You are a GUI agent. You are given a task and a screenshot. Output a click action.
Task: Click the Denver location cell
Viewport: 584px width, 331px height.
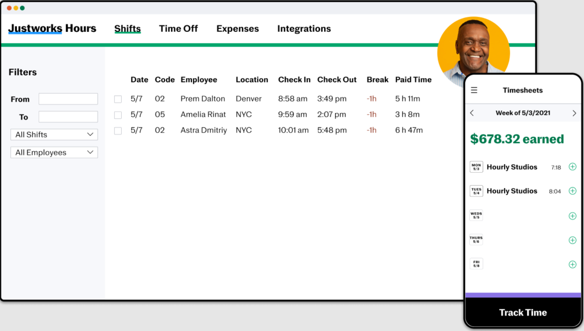point(249,99)
